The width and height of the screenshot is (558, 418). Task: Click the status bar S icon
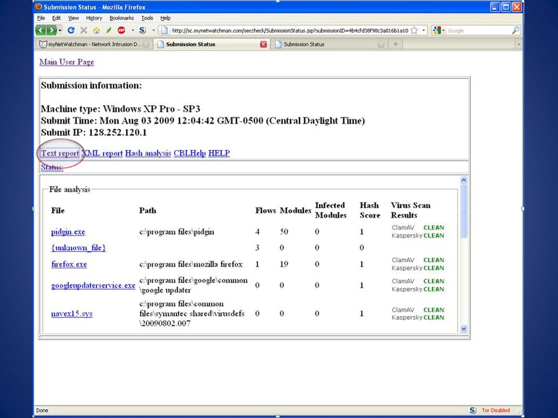point(472,410)
